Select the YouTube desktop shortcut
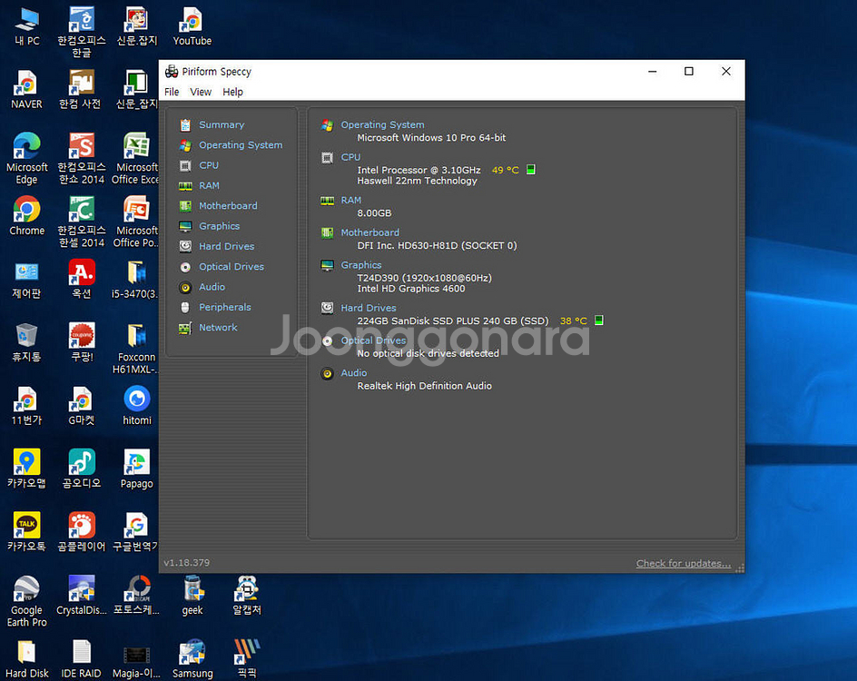This screenshot has height=681, width=857. click(192, 26)
